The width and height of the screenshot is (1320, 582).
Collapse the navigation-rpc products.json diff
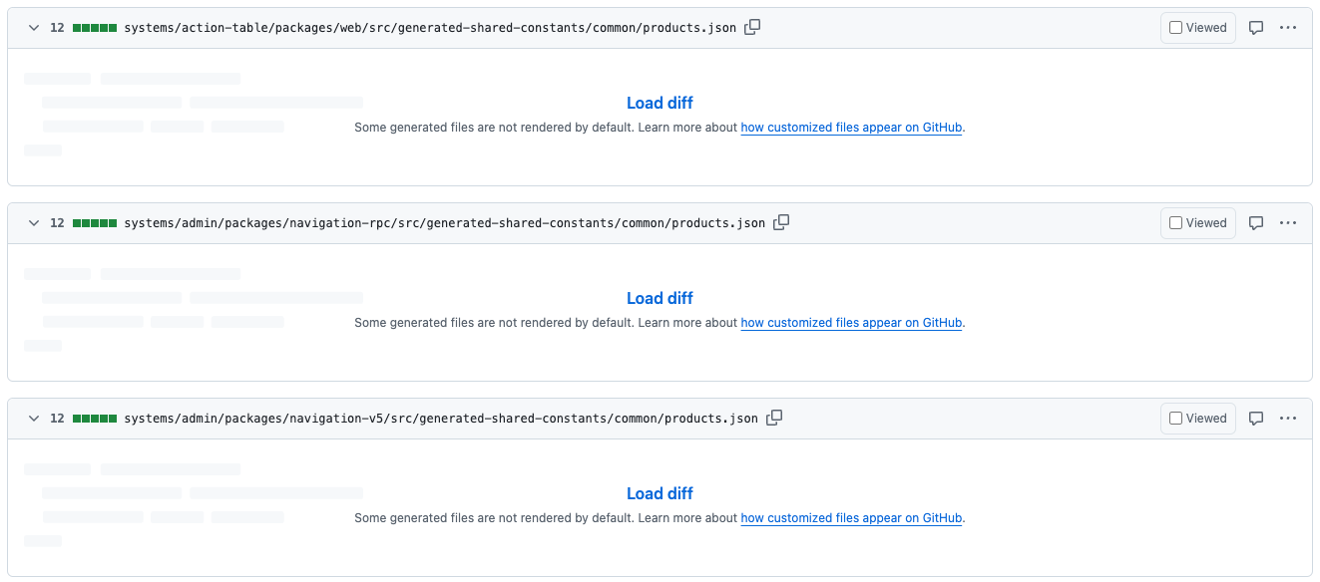pyautogui.click(x=33, y=222)
